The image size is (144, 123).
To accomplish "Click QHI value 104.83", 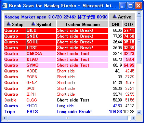I will tap(115, 112).
